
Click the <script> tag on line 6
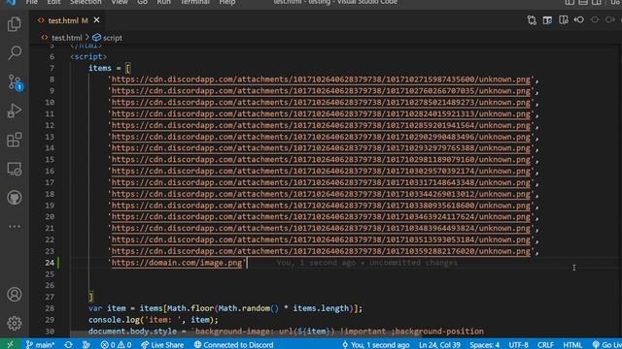tap(88, 56)
